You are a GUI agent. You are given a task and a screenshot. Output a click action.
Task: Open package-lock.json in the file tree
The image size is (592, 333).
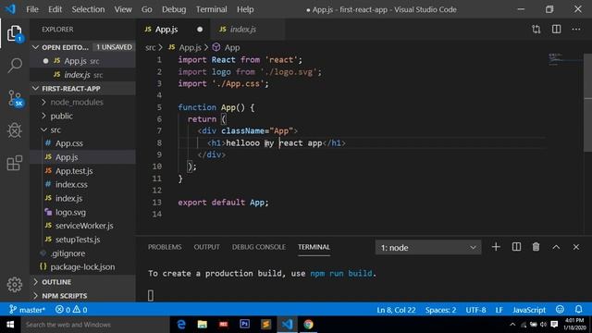(82, 266)
